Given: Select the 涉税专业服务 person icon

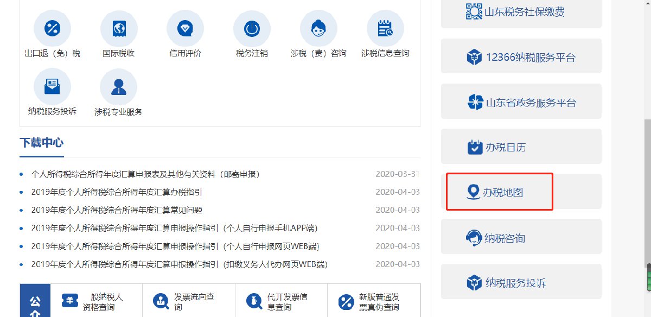Looking at the screenshot, I should (x=119, y=87).
